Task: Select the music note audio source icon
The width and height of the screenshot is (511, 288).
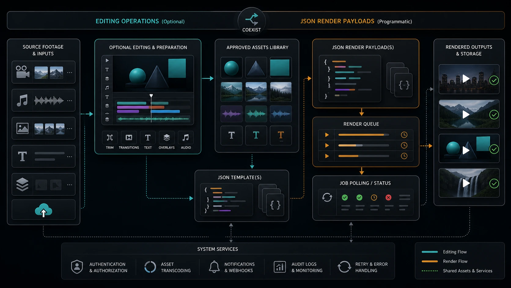Action: (x=22, y=100)
